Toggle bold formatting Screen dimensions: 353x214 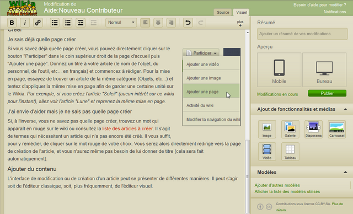point(12,23)
